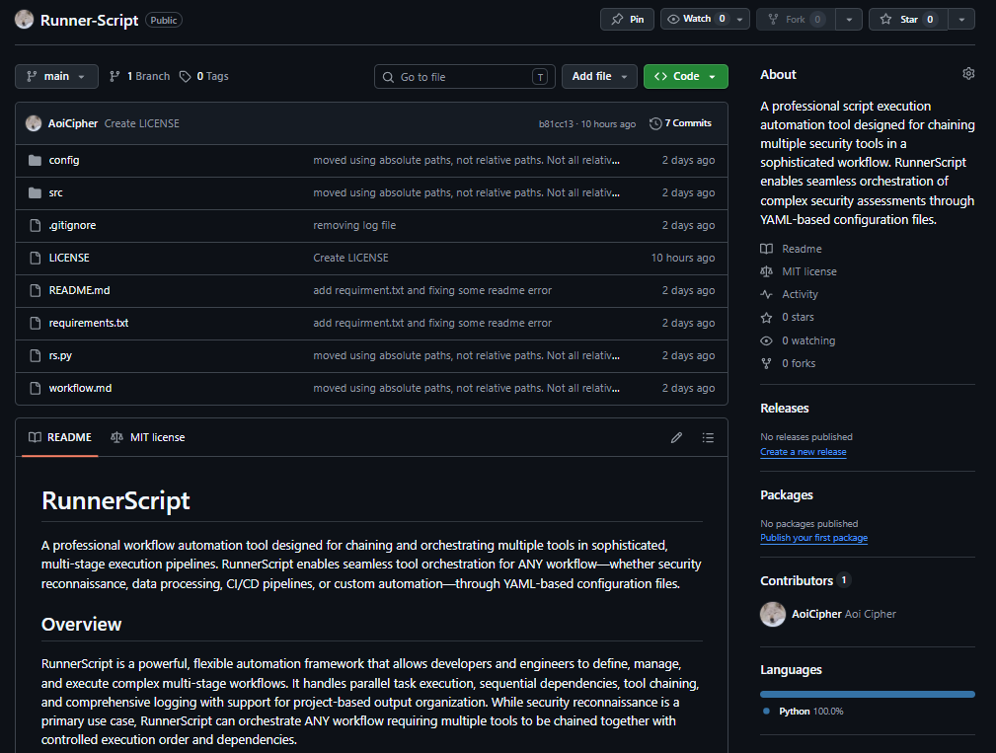View the 7 Commits history
The width and height of the screenshot is (996, 753).
680,123
